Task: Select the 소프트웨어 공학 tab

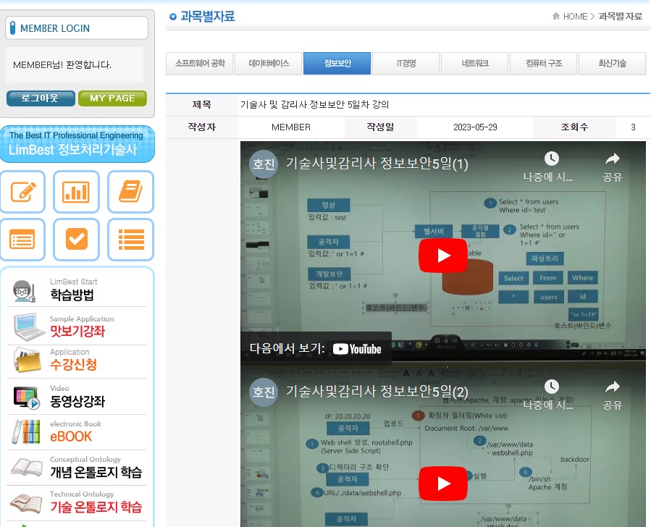Action: [x=200, y=64]
